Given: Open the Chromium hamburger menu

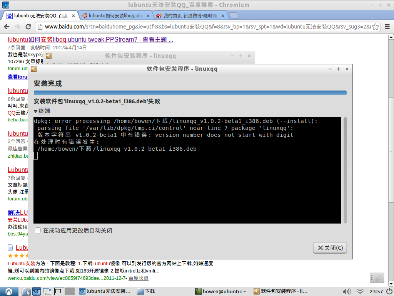Looking at the screenshot, I should point(387,27).
